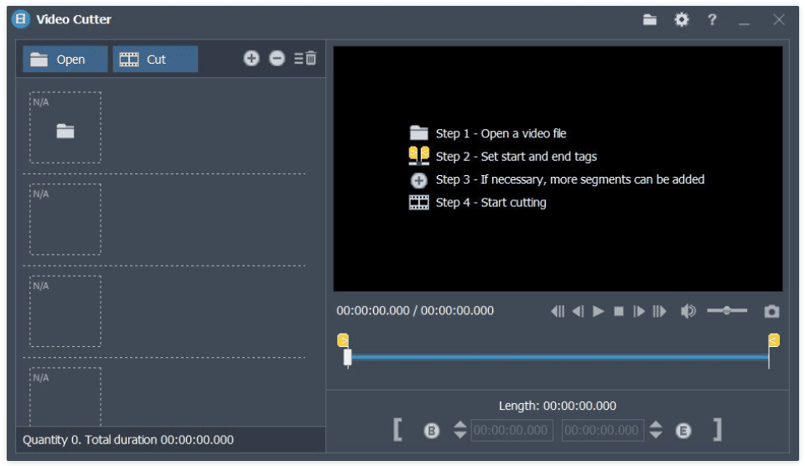
Task: Click first N/A segment thumbnail with folder
Action: (65, 127)
